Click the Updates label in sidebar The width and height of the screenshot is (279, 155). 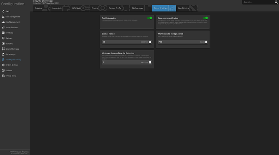(9, 70)
